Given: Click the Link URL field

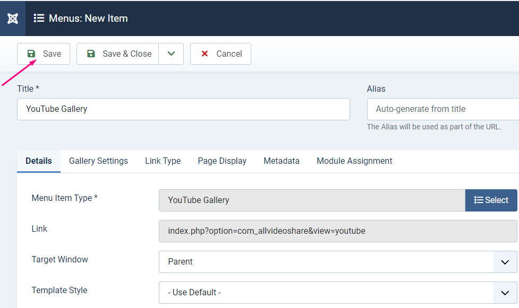Looking at the screenshot, I should point(338,231).
